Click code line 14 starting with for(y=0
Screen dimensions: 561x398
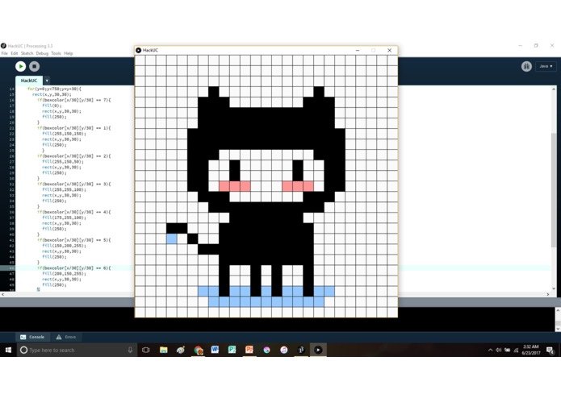54,89
